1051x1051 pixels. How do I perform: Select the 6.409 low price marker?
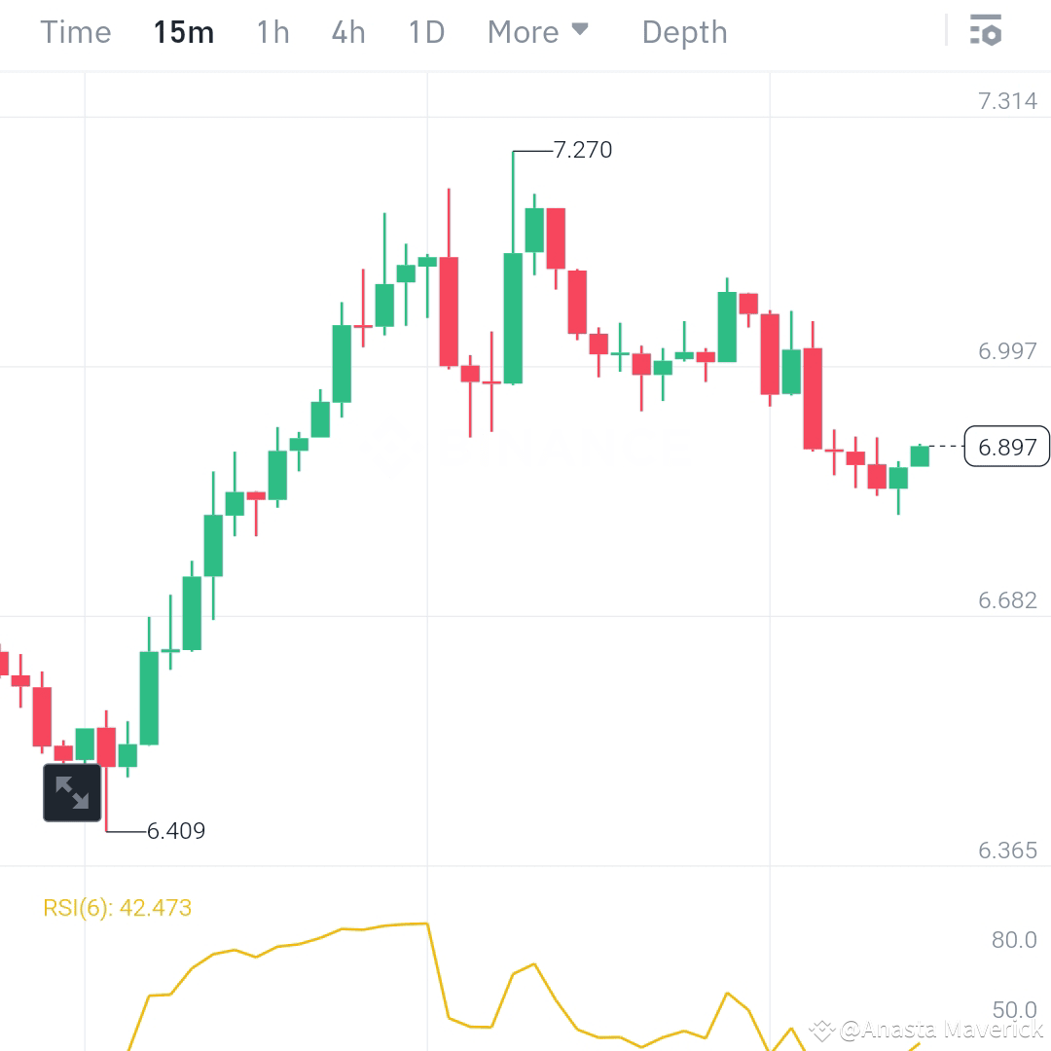pyautogui.click(x=176, y=831)
